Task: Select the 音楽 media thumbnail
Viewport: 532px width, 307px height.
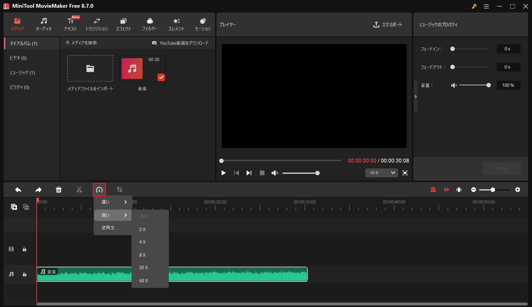Action: [142, 68]
